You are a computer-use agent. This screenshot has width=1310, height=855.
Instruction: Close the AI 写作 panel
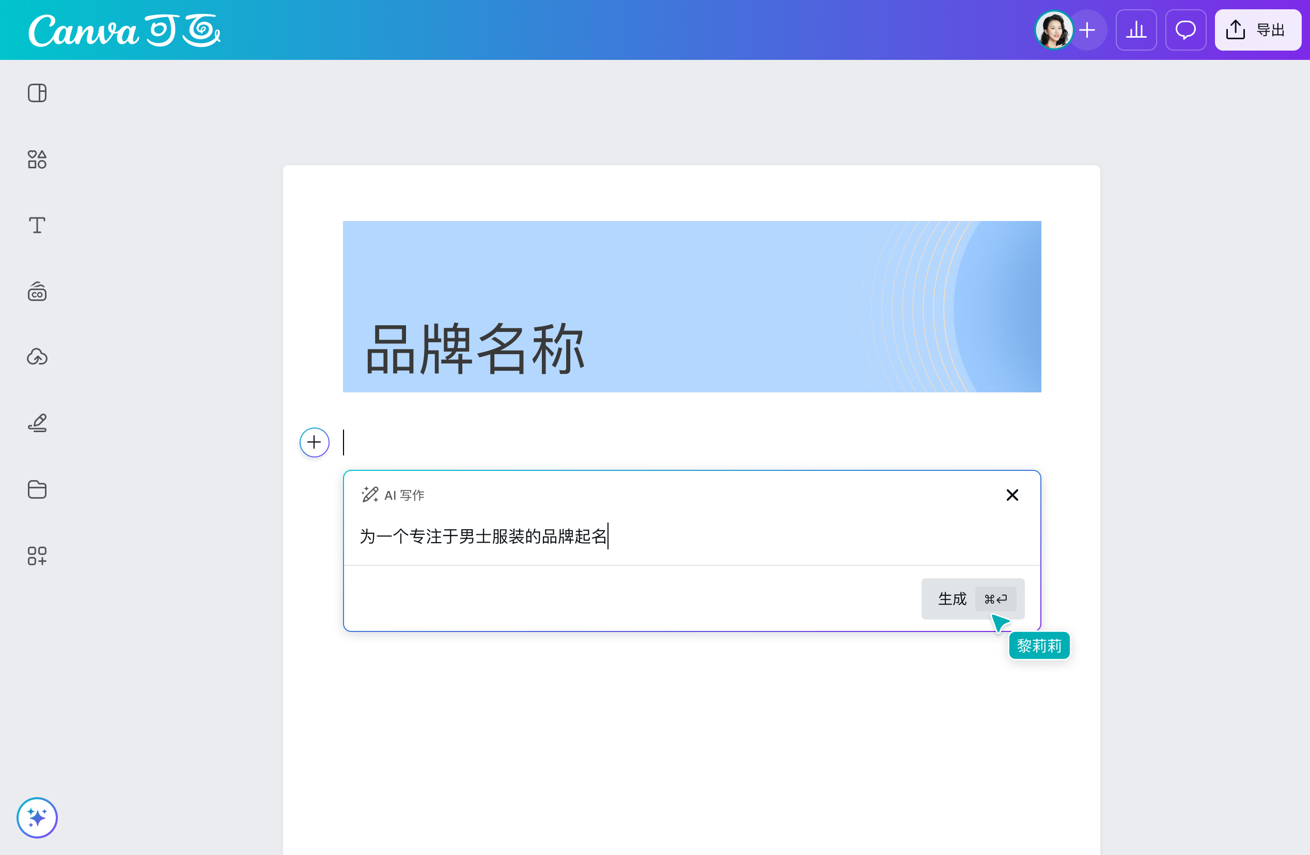click(1011, 495)
